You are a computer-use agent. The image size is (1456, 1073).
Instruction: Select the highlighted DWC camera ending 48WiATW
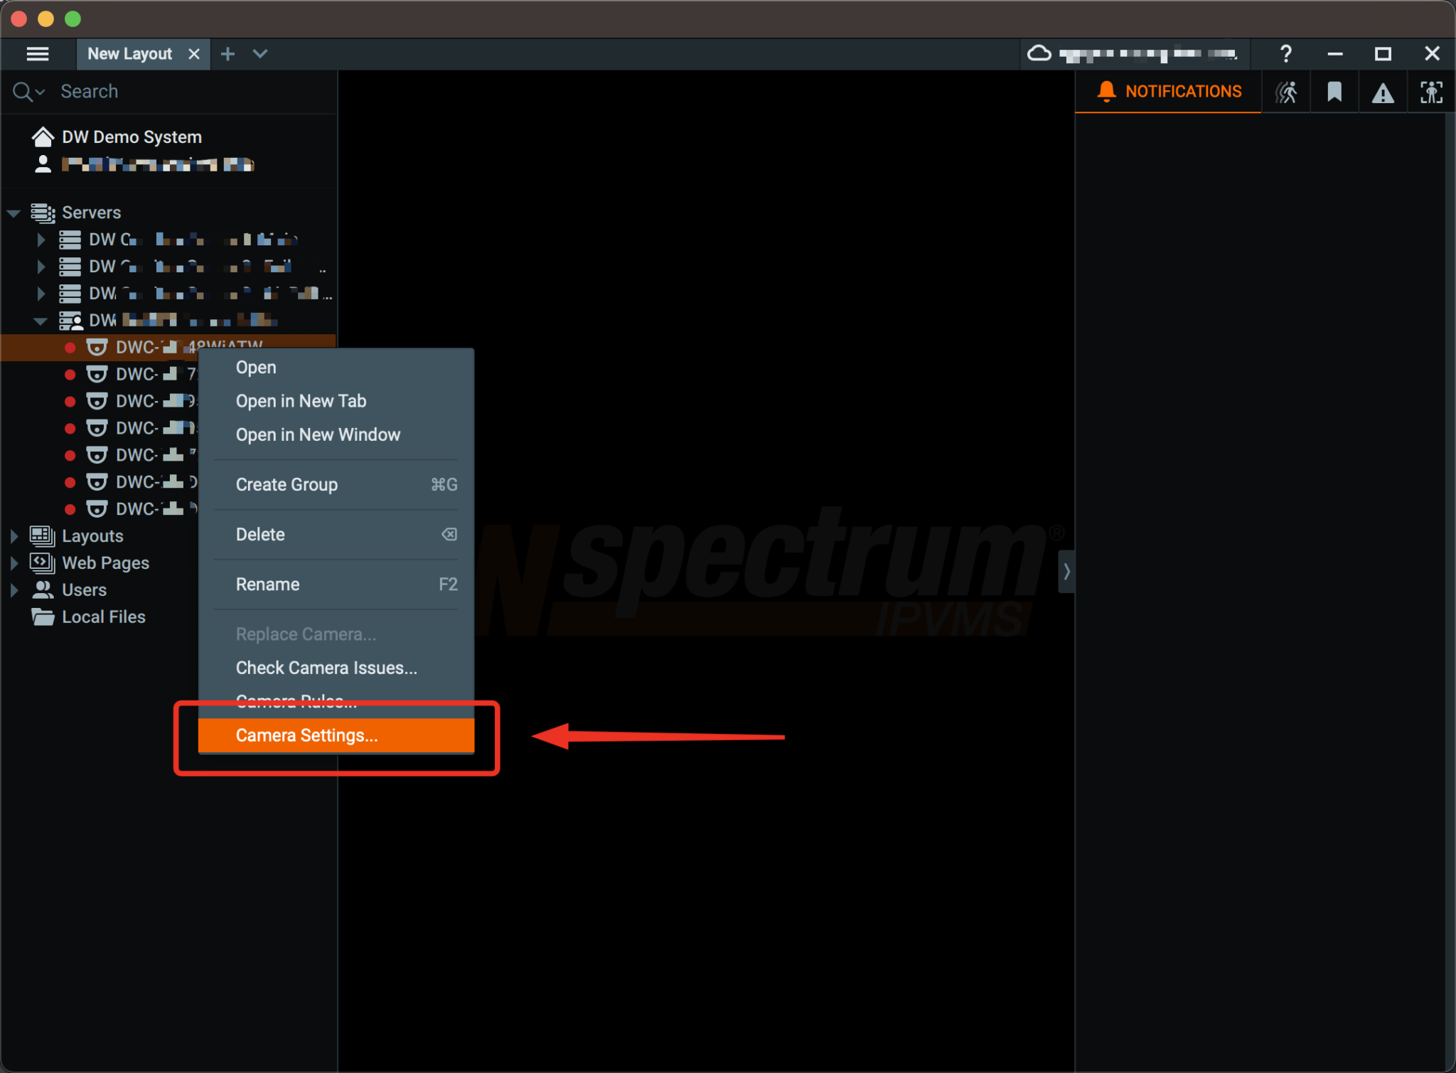coord(168,347)
